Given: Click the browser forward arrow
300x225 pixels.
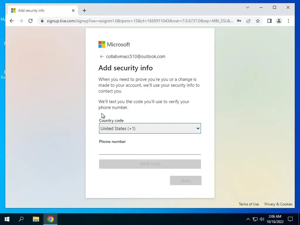Looking at the screenshot, I should coord(21,21).
